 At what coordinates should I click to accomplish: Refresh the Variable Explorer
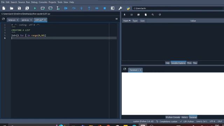click(x=160, y=15)
